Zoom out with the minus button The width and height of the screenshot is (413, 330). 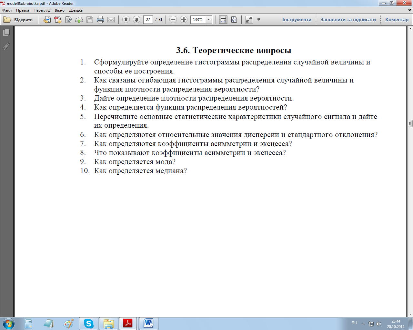coord(173,20)
